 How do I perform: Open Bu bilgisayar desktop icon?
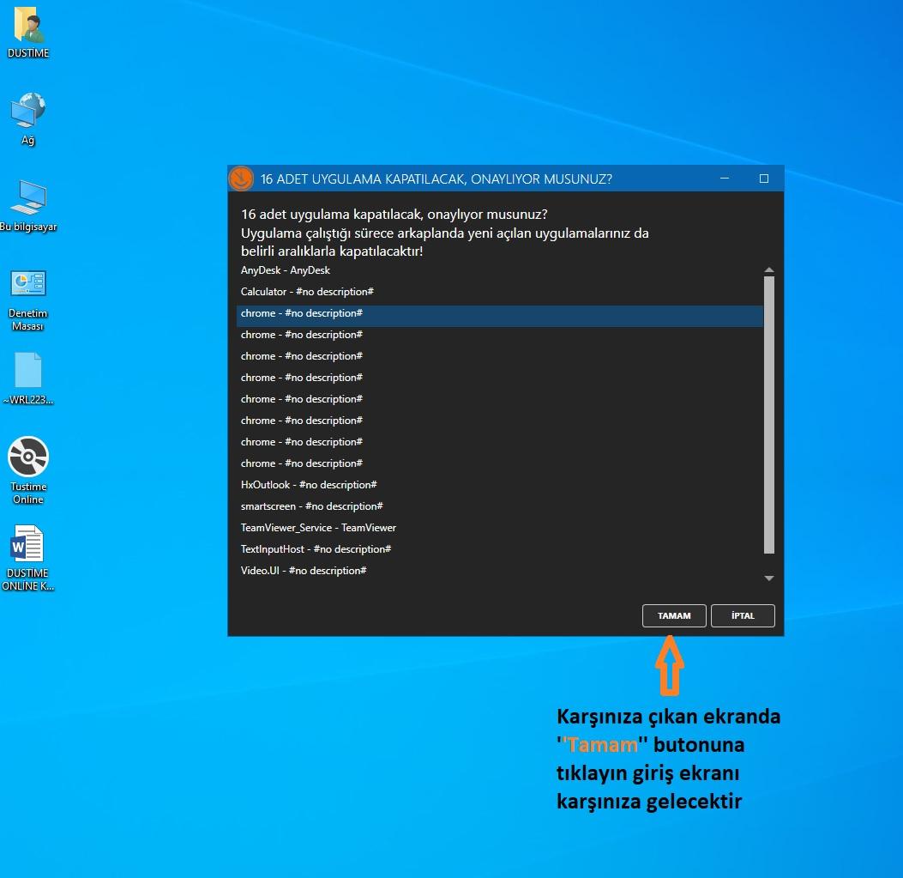tap(27, 206)
